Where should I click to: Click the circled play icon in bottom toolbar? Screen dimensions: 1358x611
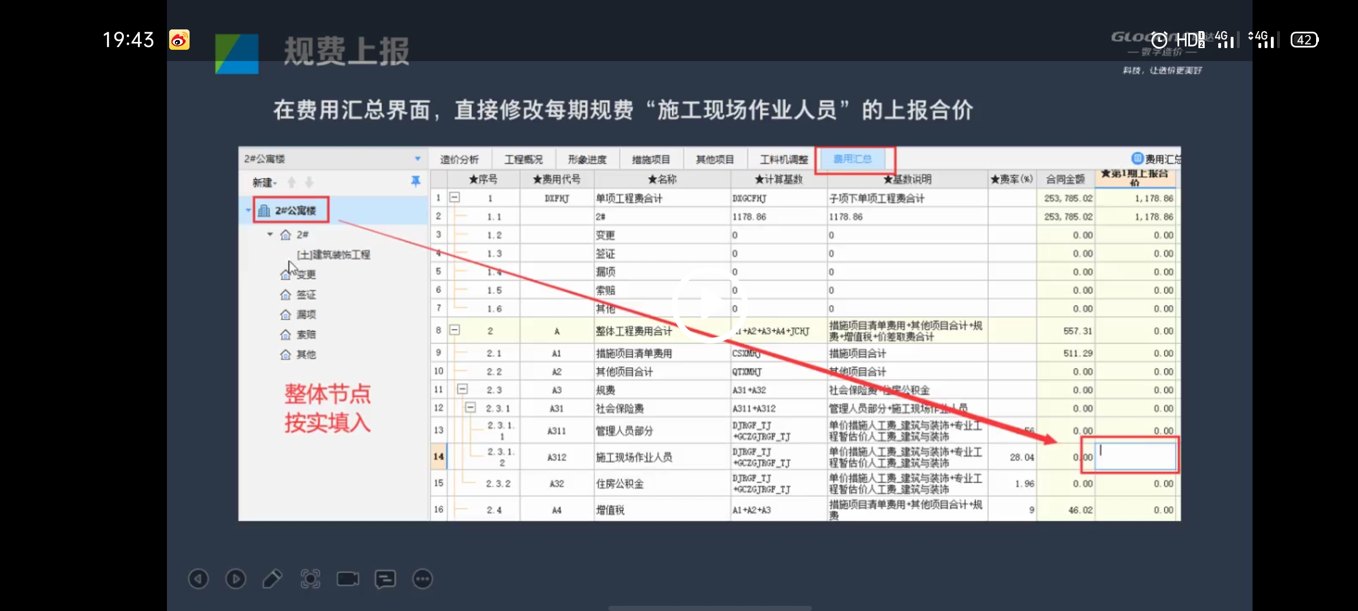tap(235, 579)
